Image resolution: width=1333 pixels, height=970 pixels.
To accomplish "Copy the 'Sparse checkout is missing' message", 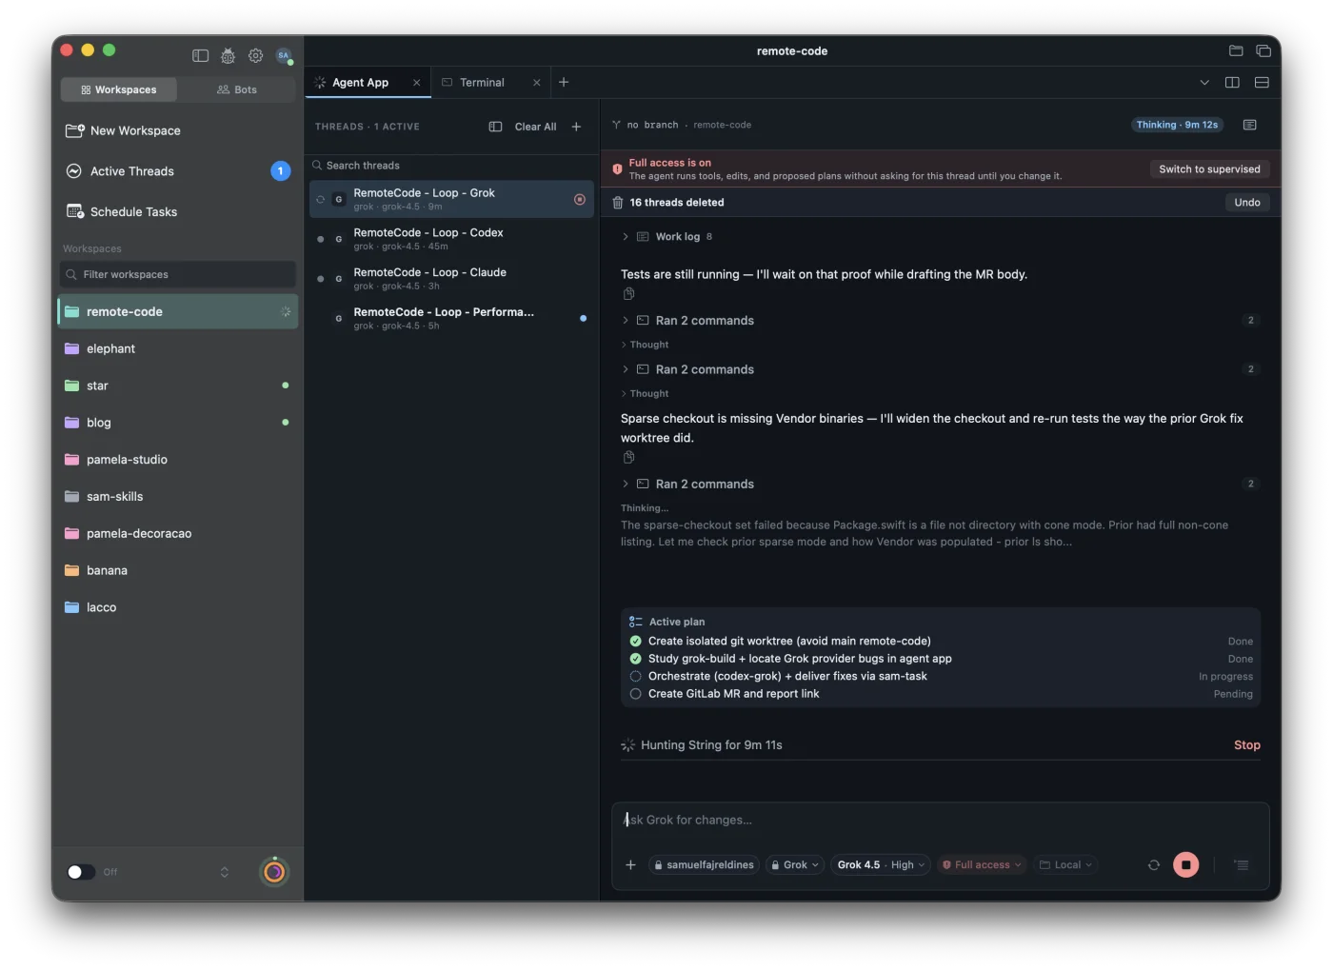I will pos(628,458).
